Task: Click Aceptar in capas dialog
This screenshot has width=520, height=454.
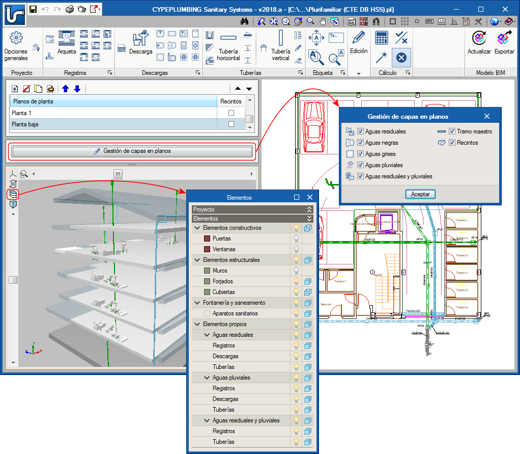Action: [420, 194]
